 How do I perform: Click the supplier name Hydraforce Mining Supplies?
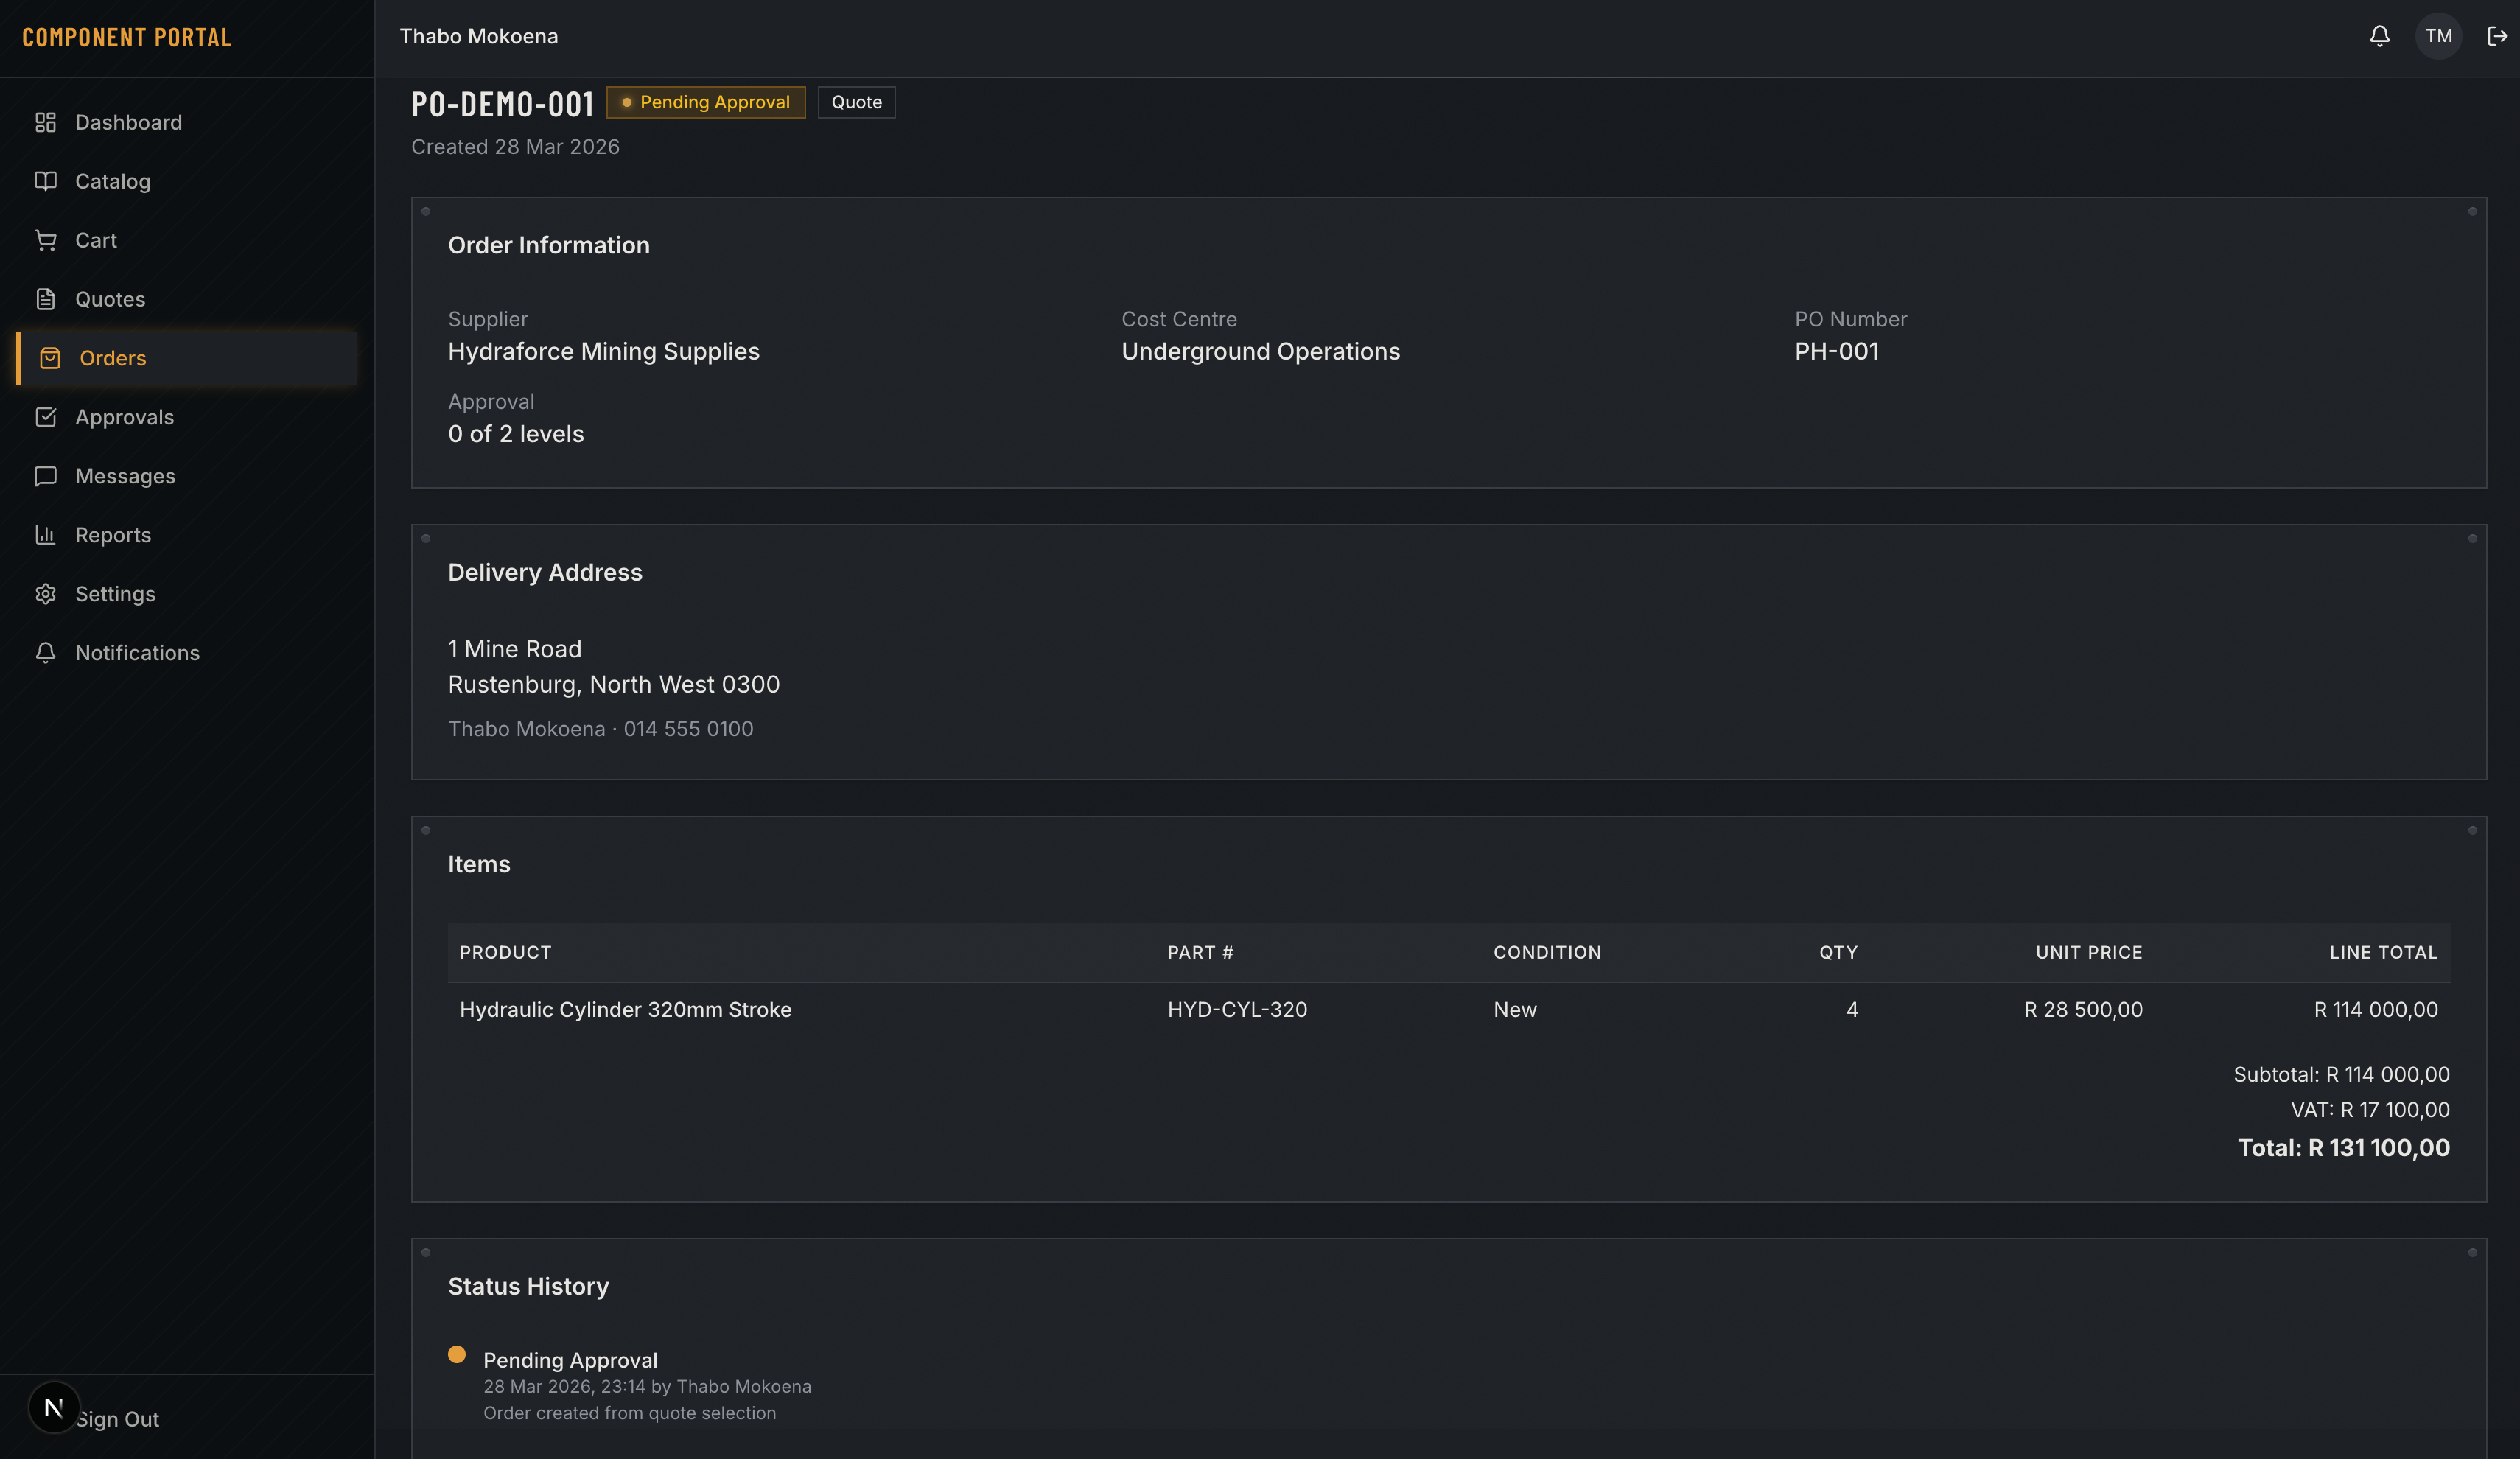pos(603,351)
